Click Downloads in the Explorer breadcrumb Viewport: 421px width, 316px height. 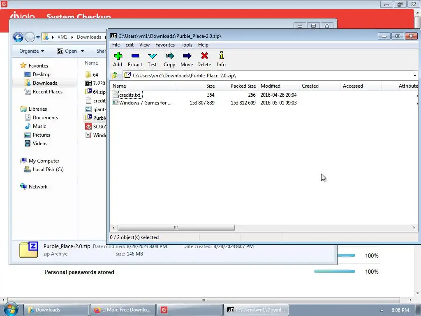point(89,37)
